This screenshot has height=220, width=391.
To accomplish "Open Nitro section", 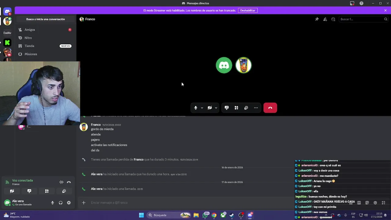I will coord(45,38).
